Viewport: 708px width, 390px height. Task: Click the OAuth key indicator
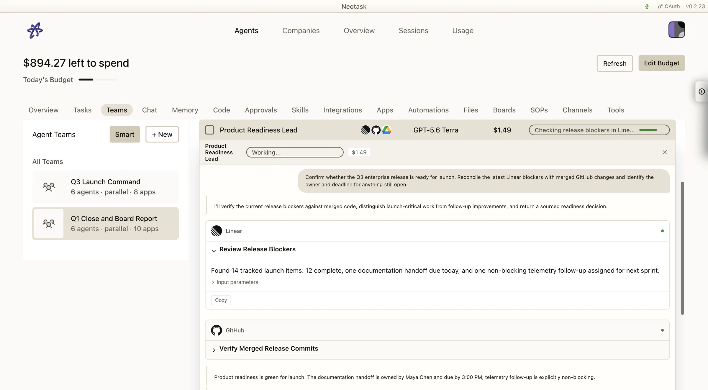point(669,6)
